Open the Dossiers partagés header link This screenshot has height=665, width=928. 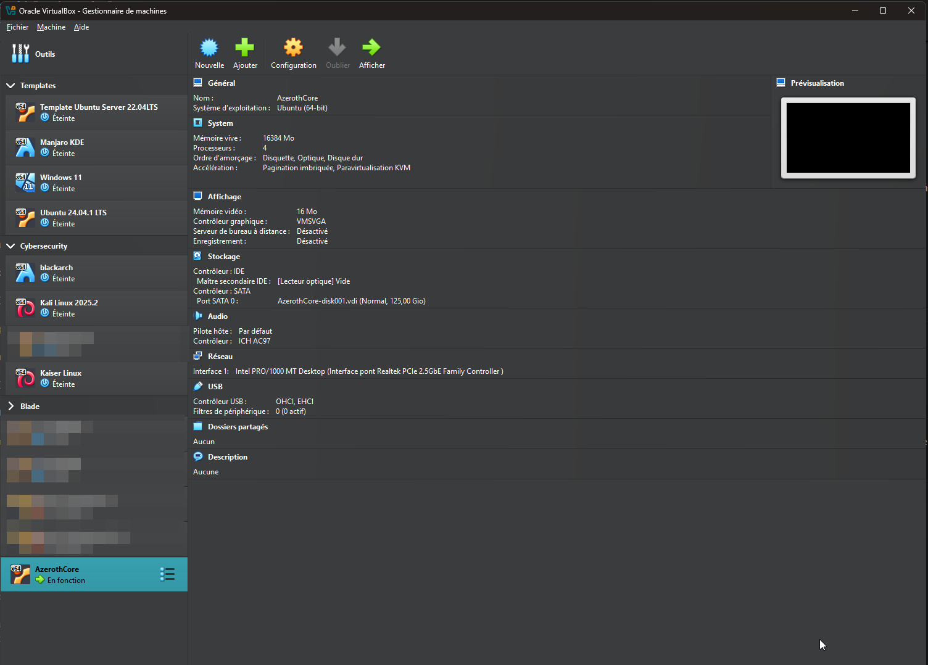(238, 427)
